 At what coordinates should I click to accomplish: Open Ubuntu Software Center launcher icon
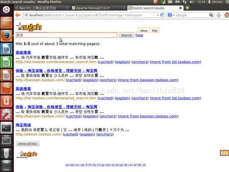pos(6,88)
